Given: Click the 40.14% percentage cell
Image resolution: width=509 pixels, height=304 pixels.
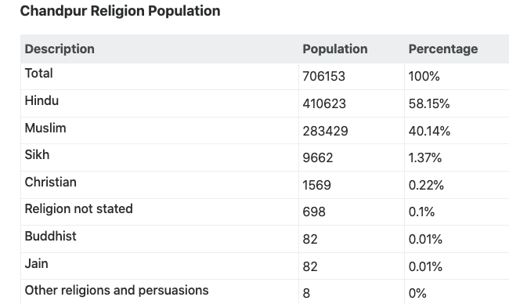Looking at the screenshot, I should 429,131.
